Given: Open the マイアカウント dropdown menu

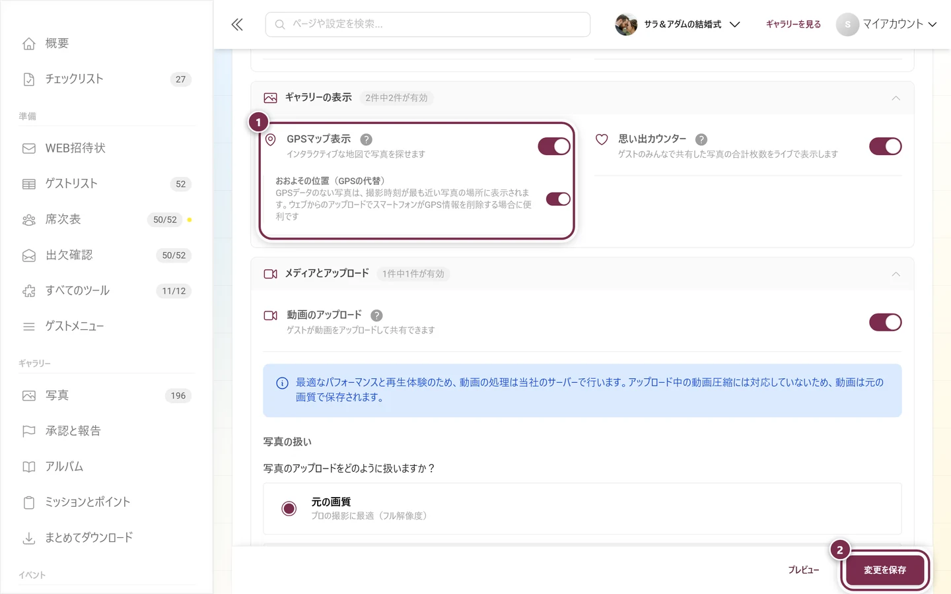Looking at the screenshot, I should coord(887,24).
